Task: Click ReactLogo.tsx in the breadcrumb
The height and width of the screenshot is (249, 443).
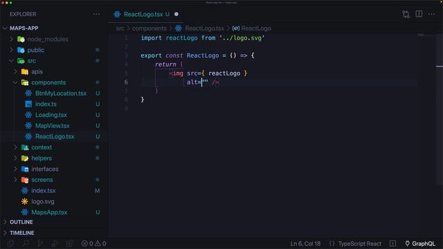Action: click(205, 28)
